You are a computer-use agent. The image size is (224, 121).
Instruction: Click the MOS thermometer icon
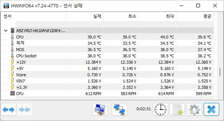click(12, 49)
